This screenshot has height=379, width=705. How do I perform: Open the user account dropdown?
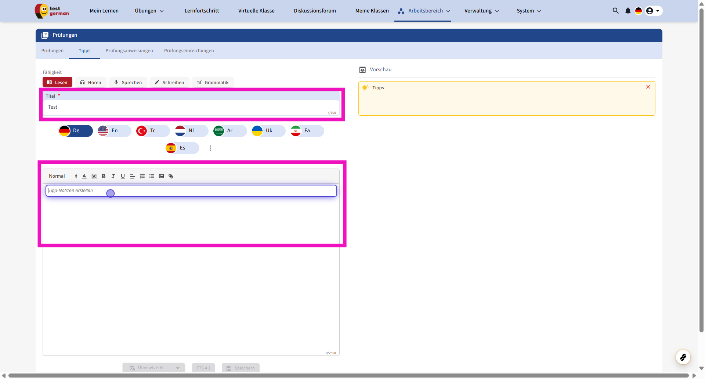653,11
